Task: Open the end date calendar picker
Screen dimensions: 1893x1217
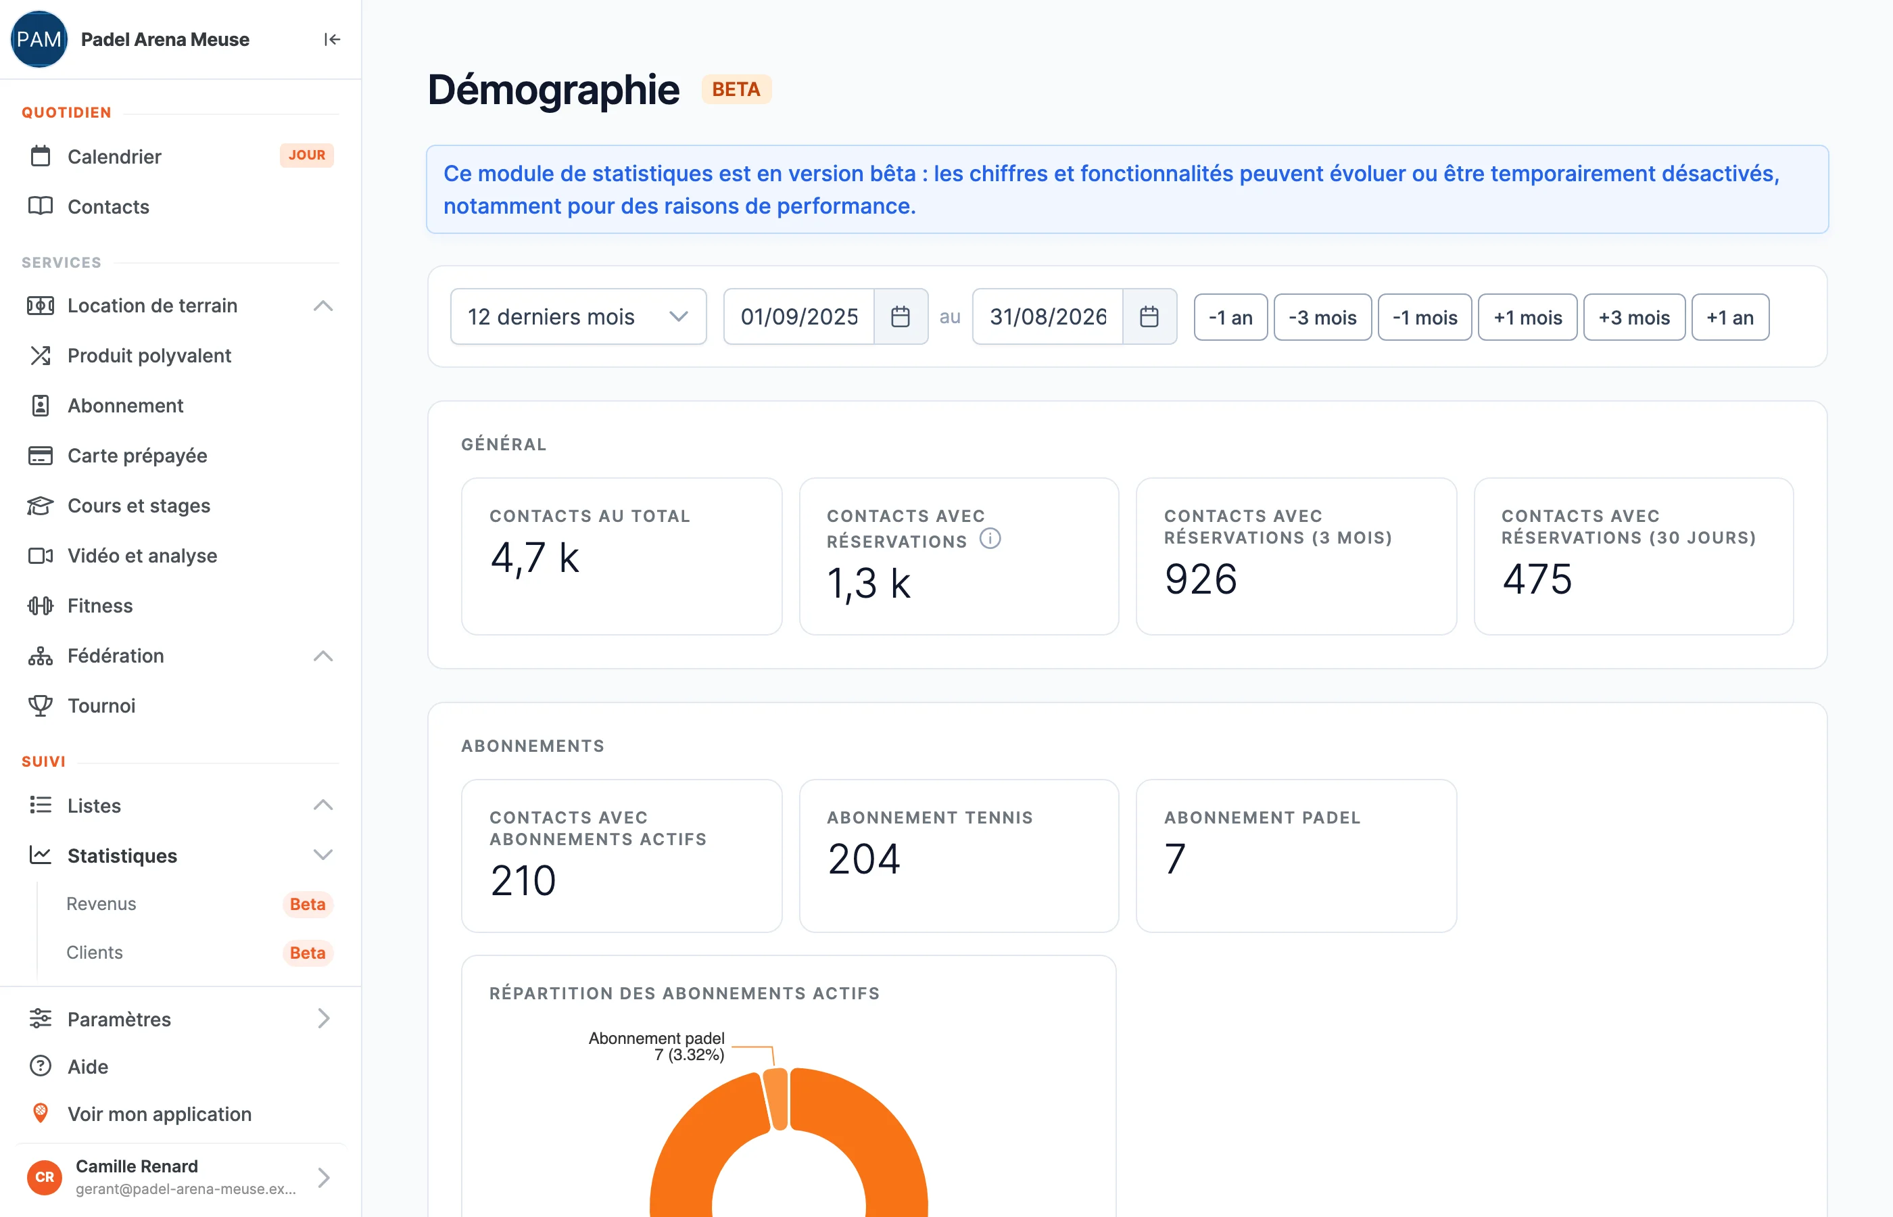Action: point(1149,317)
